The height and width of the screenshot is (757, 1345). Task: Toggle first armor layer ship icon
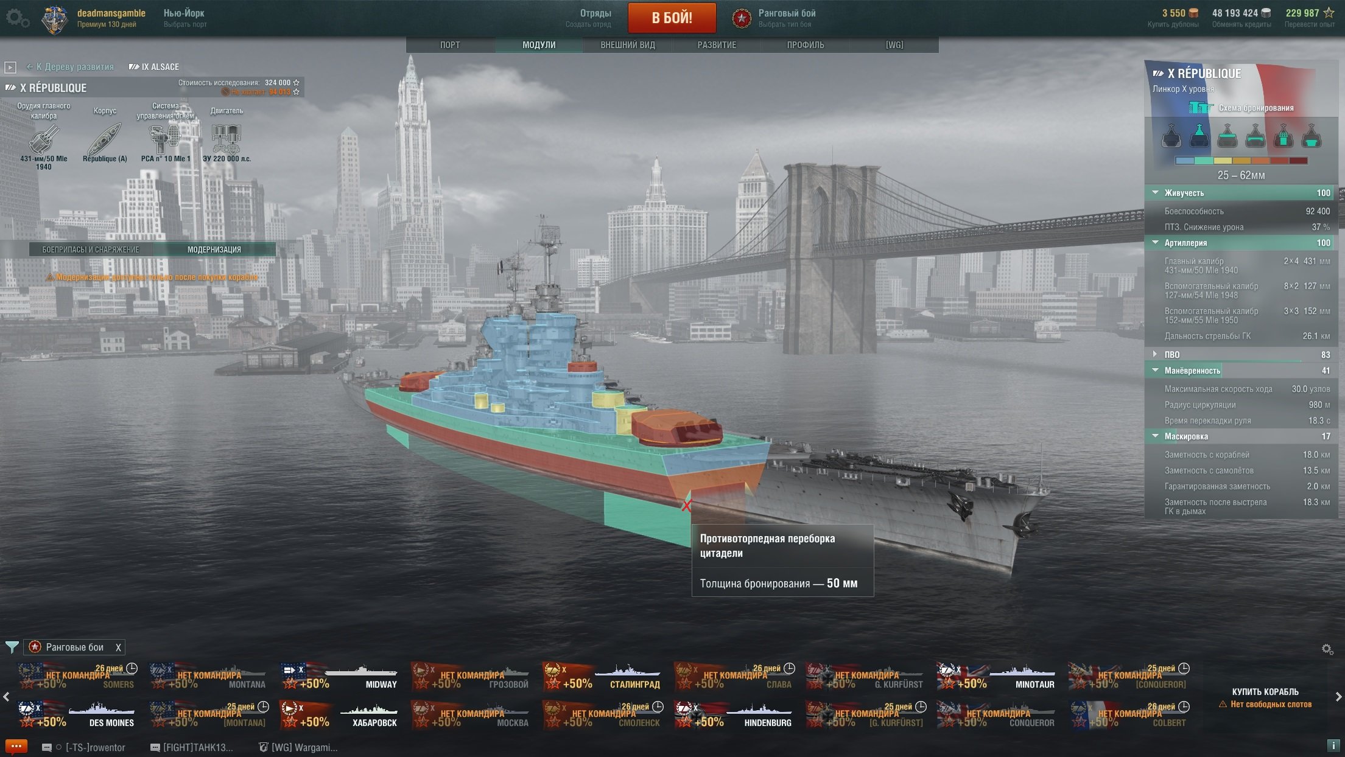click(x=1171, y=136)
